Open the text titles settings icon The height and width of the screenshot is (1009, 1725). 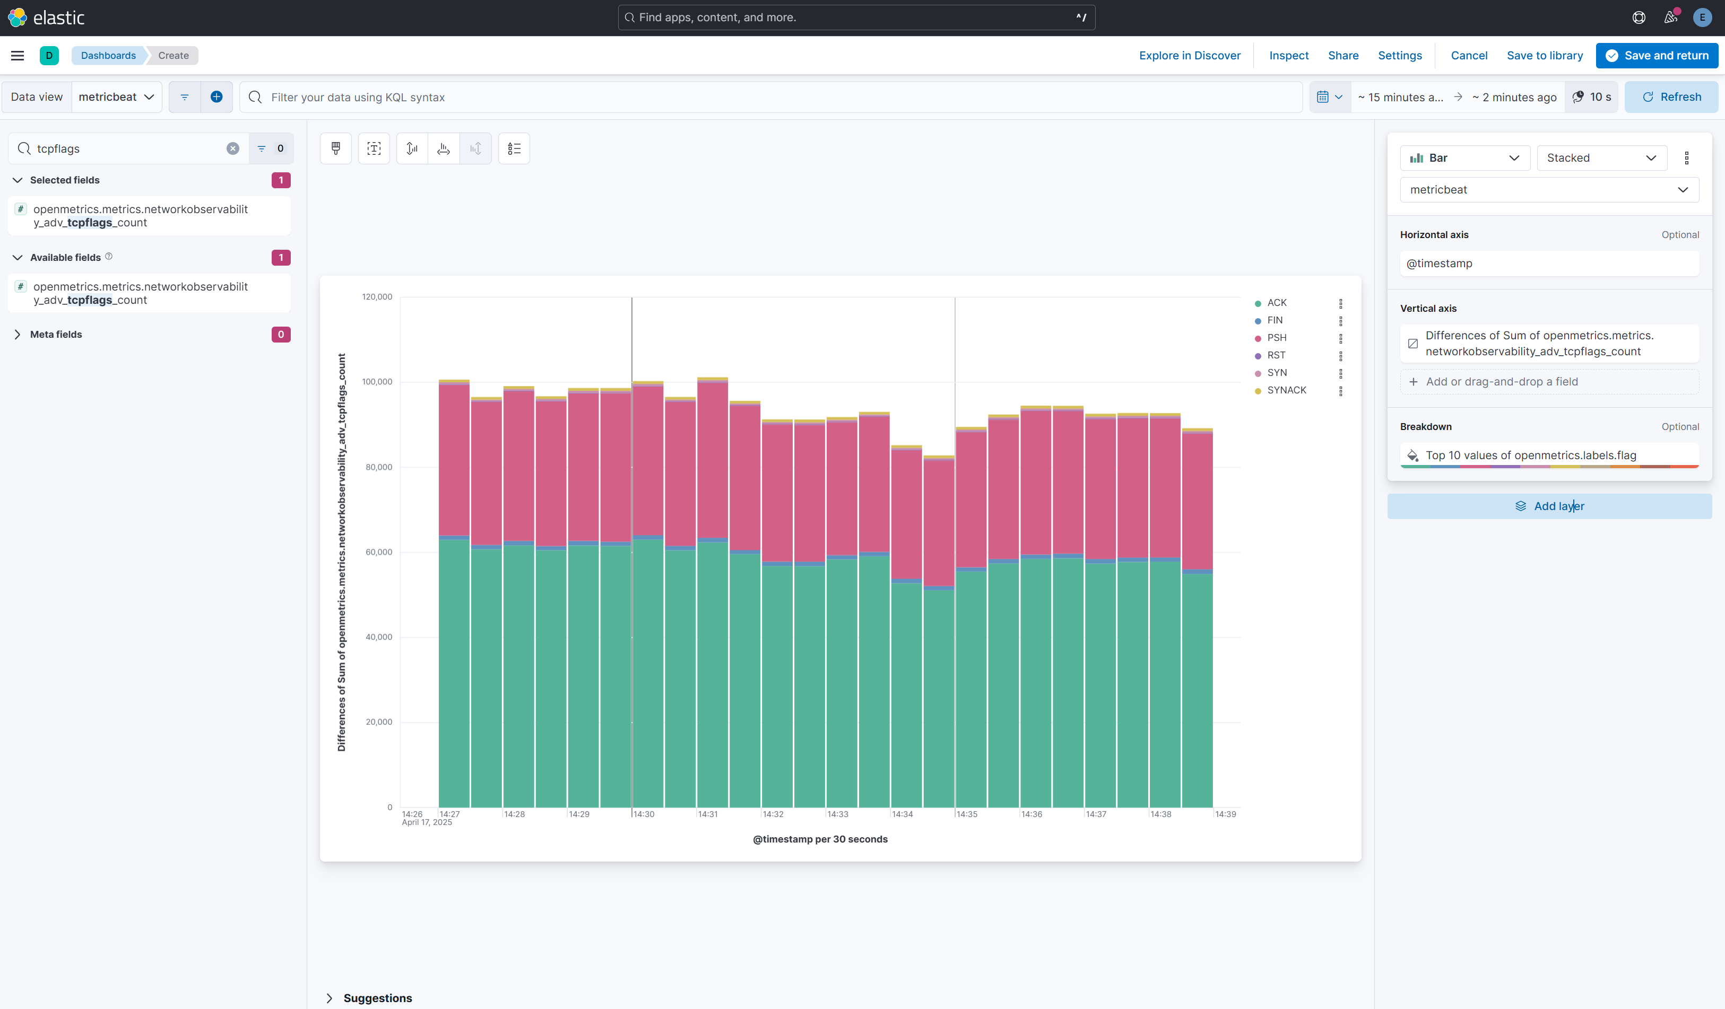click(x=374, y=148)
